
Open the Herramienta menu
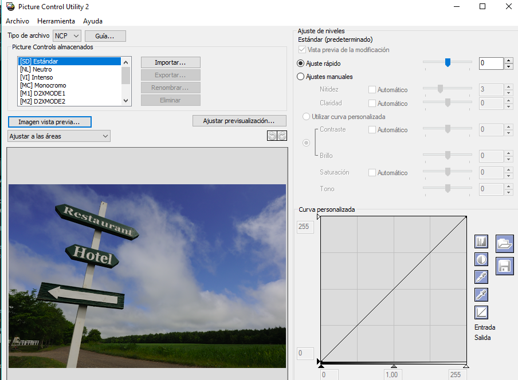(x=56, y=21)
